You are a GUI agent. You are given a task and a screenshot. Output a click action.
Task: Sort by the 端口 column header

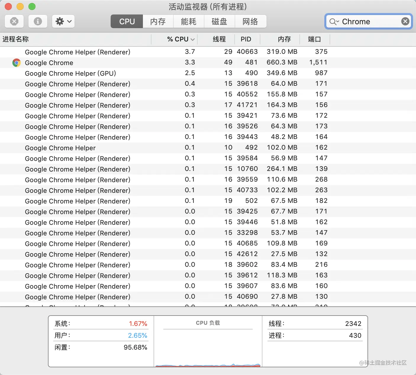click(x=315, y=39)
